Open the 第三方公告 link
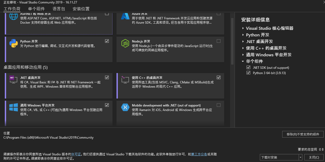Screen dimensions: 325x162 coord(199,154)
